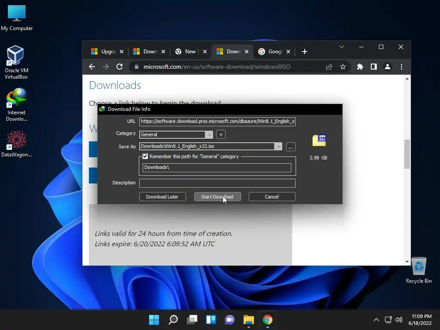Close the New Tab tab

click(x=205, y=52)
